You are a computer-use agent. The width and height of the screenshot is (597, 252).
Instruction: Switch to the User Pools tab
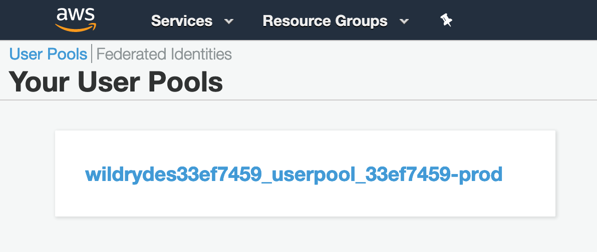click(x=49, y=53)
